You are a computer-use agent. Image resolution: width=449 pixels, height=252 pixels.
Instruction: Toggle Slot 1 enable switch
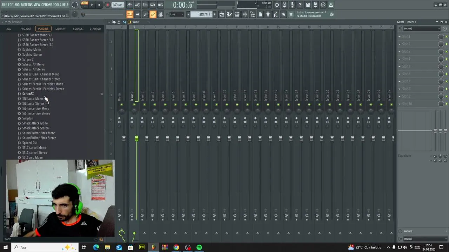tap(446, 37)
